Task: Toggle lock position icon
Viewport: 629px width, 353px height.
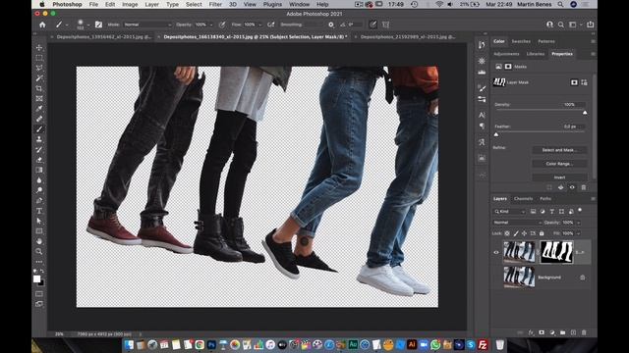Action: (x=524, y=233)
